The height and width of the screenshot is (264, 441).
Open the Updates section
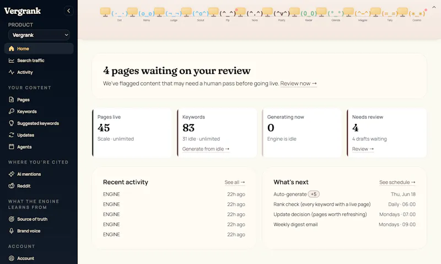39,135
